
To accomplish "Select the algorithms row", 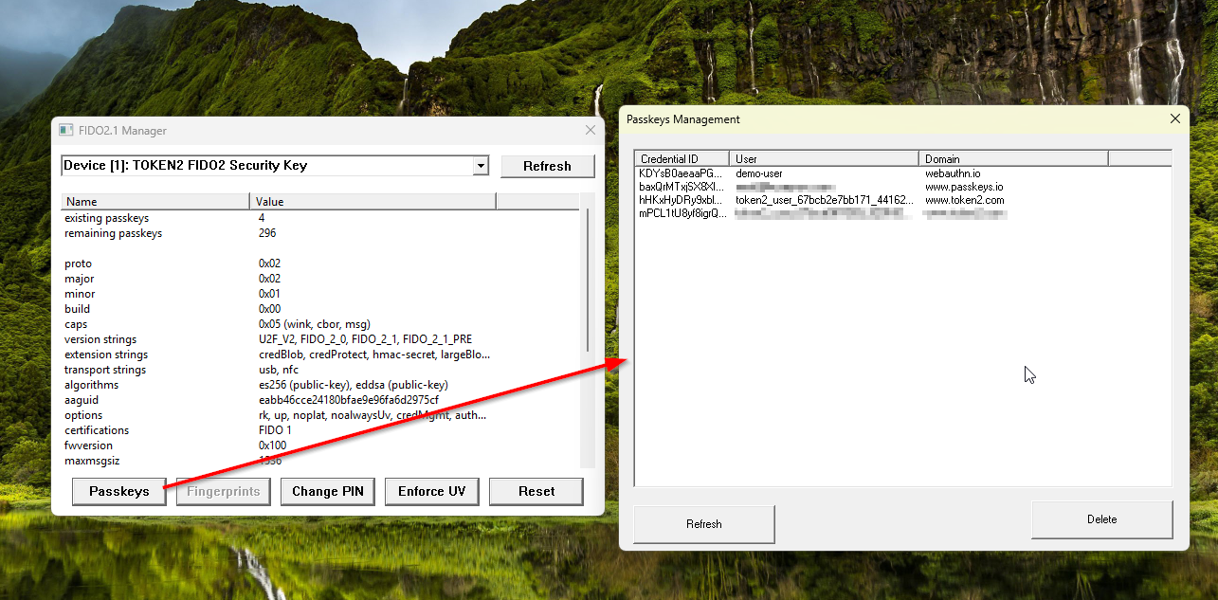I will click(x=320, y=385).
